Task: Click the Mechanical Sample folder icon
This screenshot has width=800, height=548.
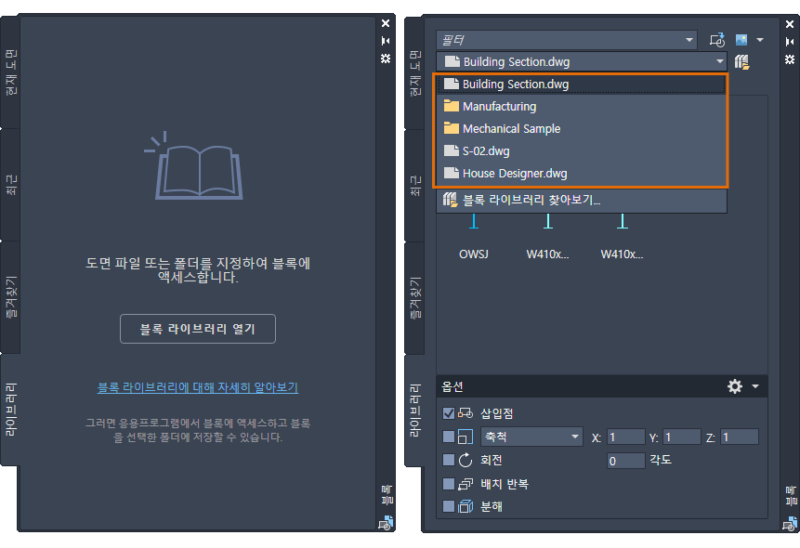Action: [x=452, y=128]
